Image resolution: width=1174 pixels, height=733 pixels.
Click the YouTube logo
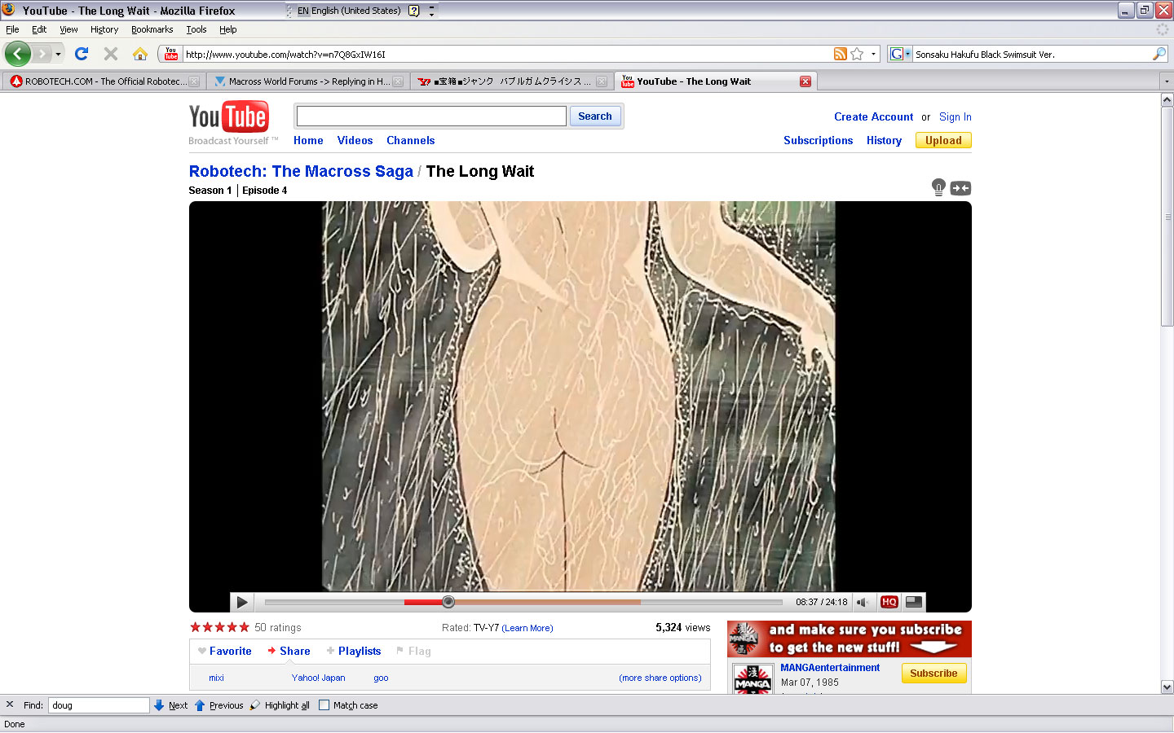[x=228, y=117]
